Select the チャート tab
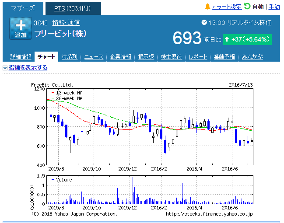The width and height of the screenshot is (284, 223). click(x=46, y=57)
